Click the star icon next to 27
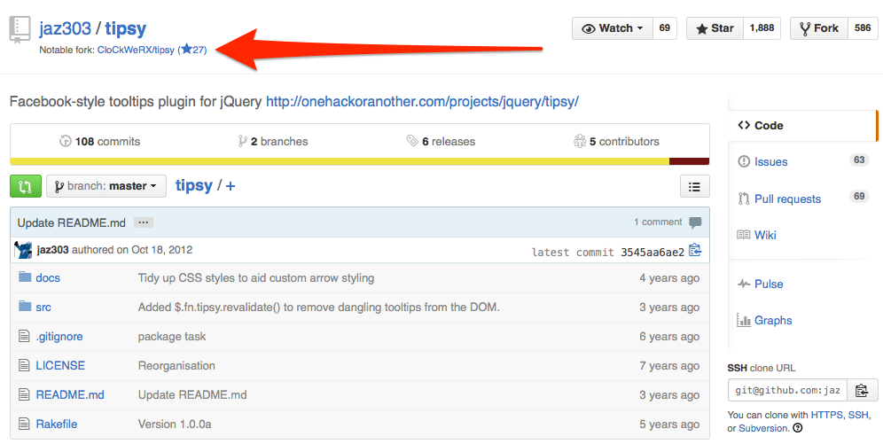This screenshot has width=883, height=444. coord(187,49)
